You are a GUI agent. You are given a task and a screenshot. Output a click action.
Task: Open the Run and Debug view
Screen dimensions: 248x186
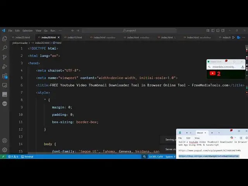tap(5, 66)
